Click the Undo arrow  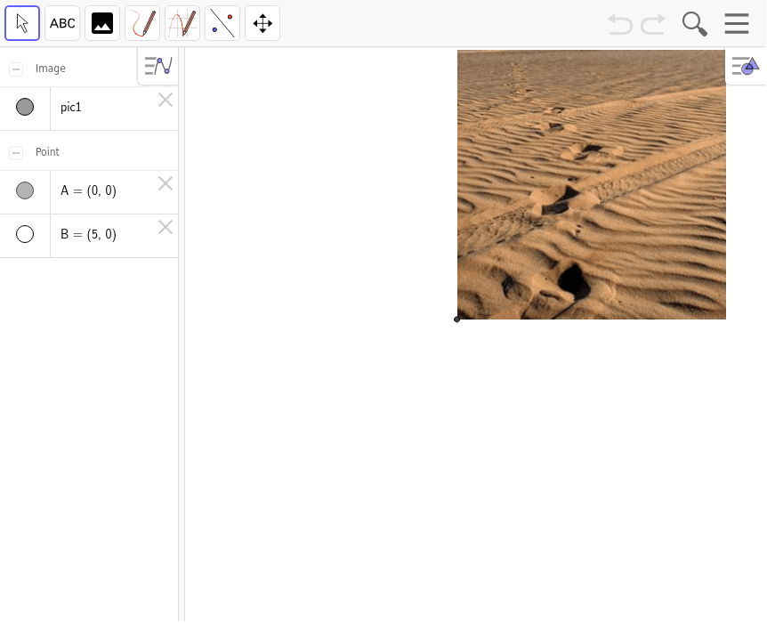pyautogui.click(x=620, y=24)
